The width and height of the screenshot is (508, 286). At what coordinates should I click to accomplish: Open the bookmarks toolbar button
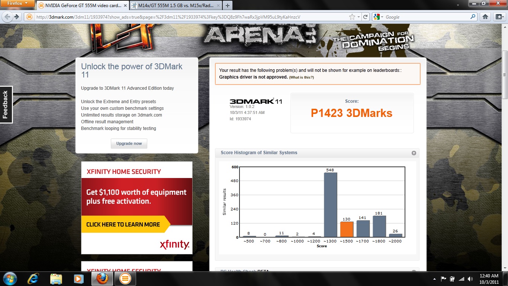tap(499, 17)
